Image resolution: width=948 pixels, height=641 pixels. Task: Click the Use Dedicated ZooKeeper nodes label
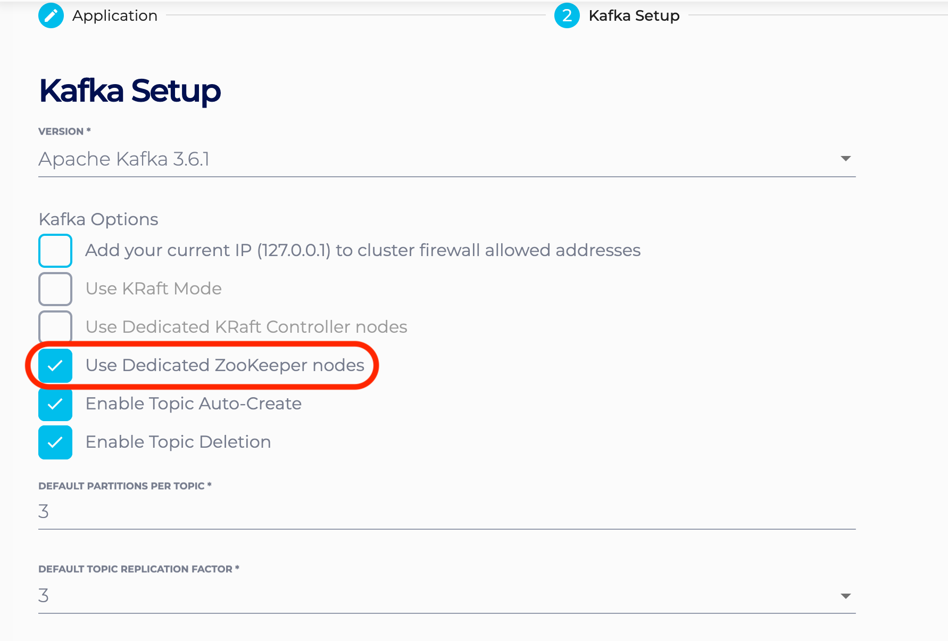(x=224, y=365)
